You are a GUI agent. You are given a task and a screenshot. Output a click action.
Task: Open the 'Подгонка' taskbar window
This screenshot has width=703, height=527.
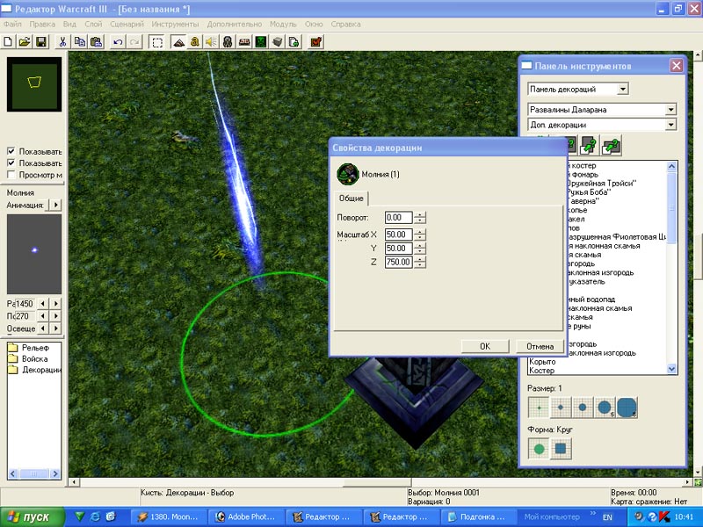coord(477,516)
